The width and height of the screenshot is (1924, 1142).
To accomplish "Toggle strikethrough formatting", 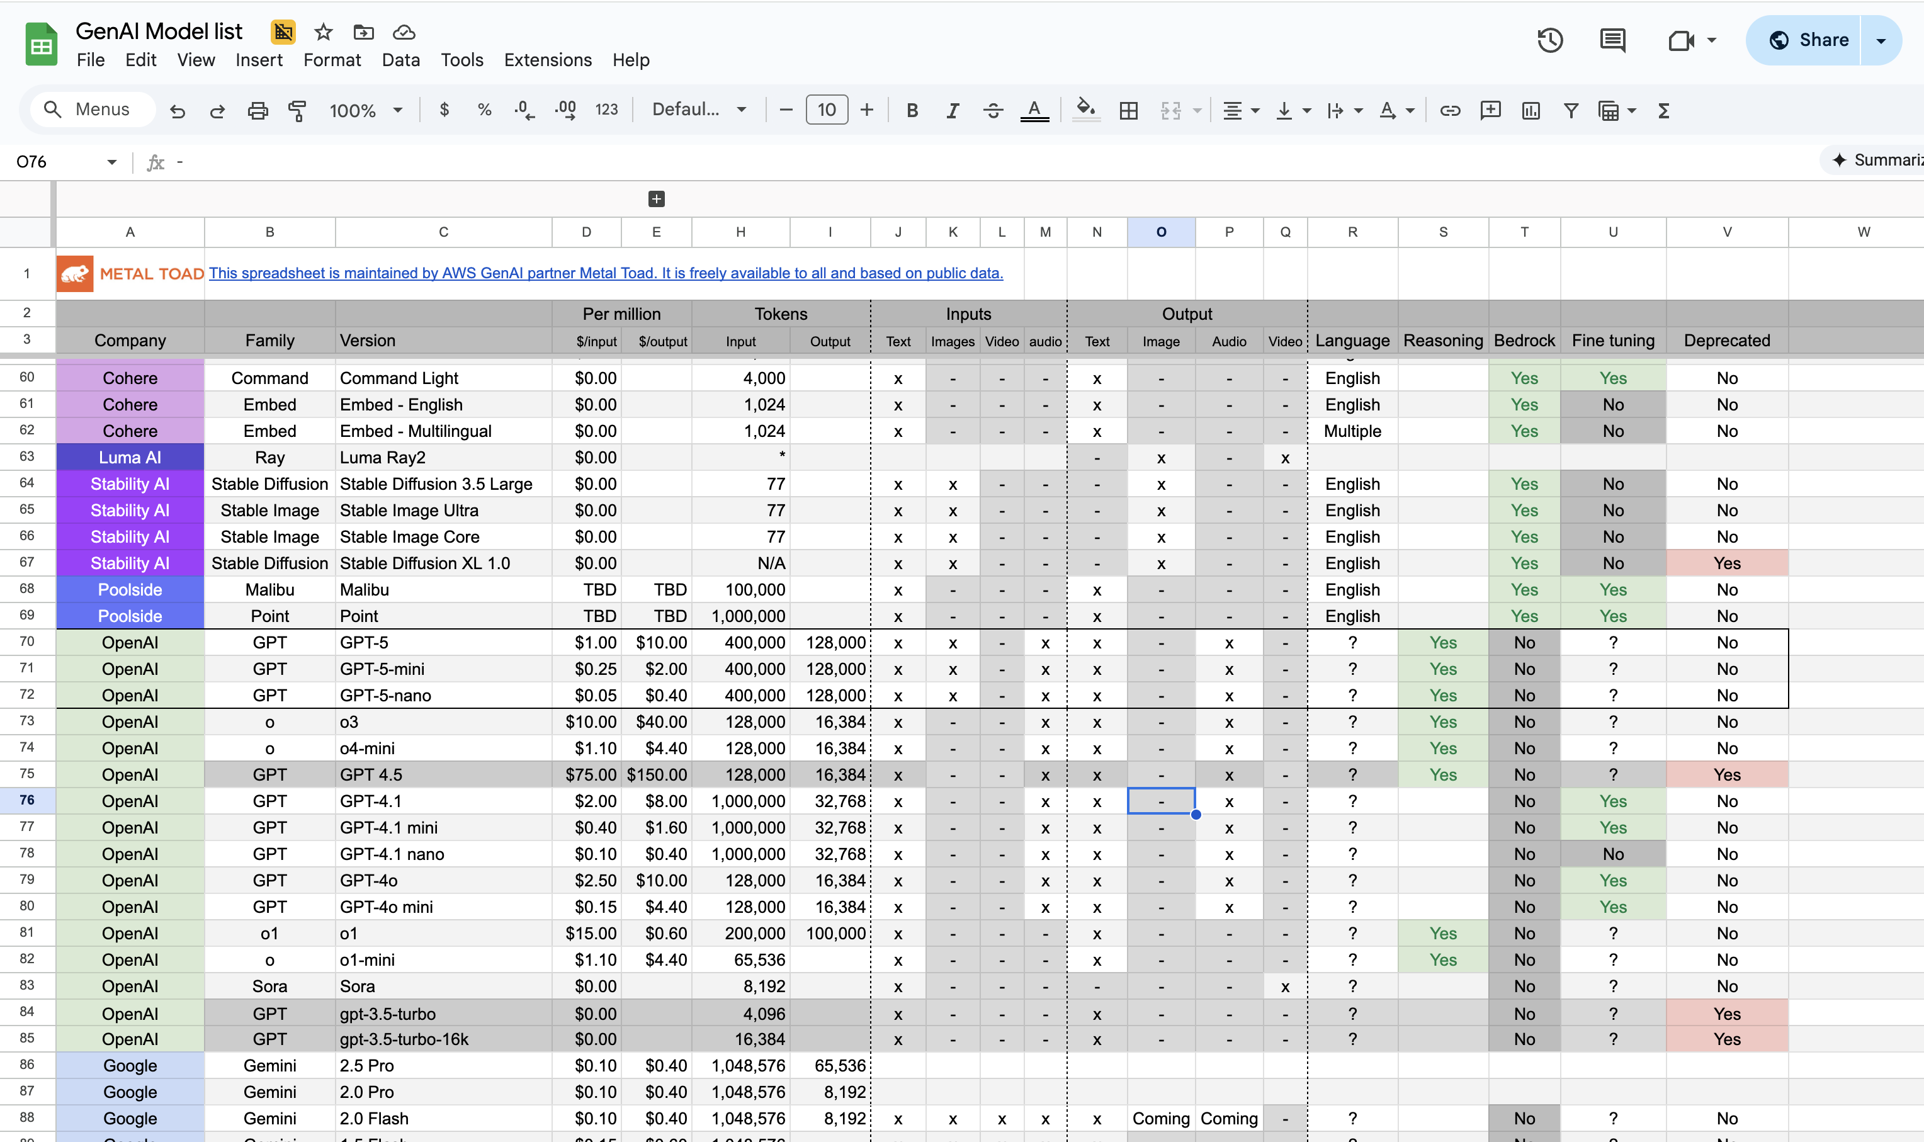I will coord(993,111).
